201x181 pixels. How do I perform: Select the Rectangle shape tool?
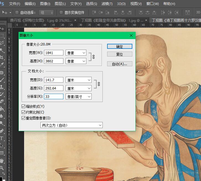point(2,153)
